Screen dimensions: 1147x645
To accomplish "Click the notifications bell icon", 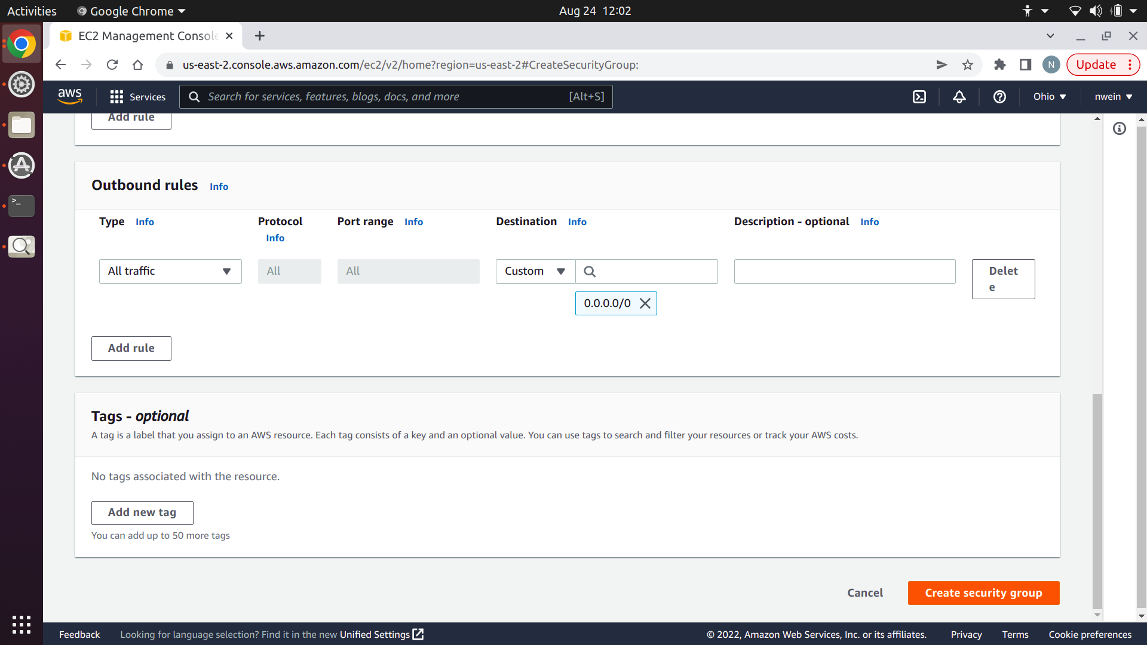I will point(959,97).
